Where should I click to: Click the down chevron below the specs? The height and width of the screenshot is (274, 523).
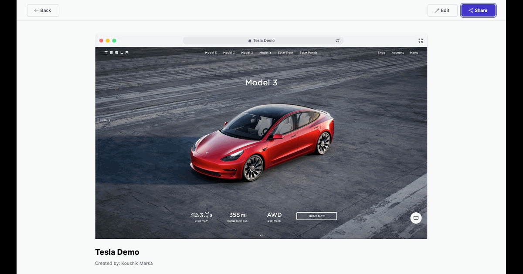261,235
